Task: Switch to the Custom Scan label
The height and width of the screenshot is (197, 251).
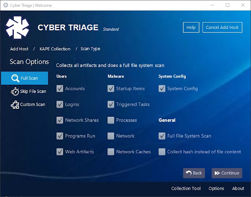Action: click(32, 104)
